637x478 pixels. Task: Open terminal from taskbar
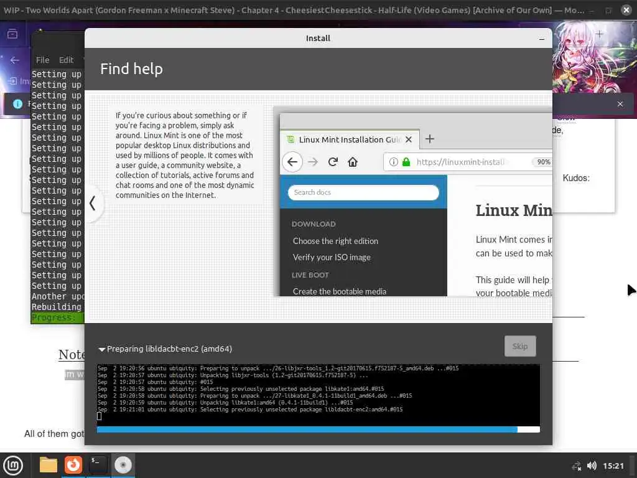(98, 465)
